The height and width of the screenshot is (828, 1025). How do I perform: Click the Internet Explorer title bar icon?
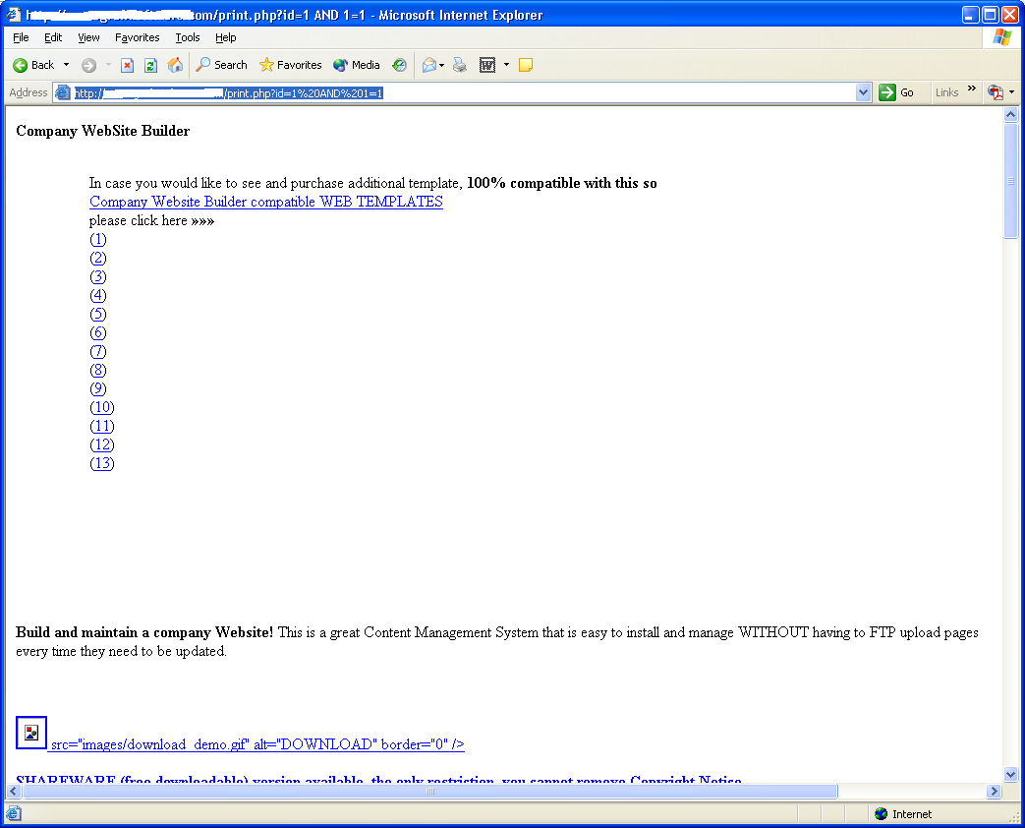click(x=13, y=15)
